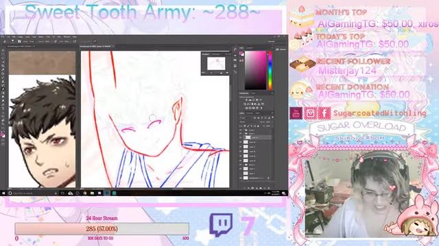Add an Invert adjustment layer
The image size is (439, 246).
(246, 108)
